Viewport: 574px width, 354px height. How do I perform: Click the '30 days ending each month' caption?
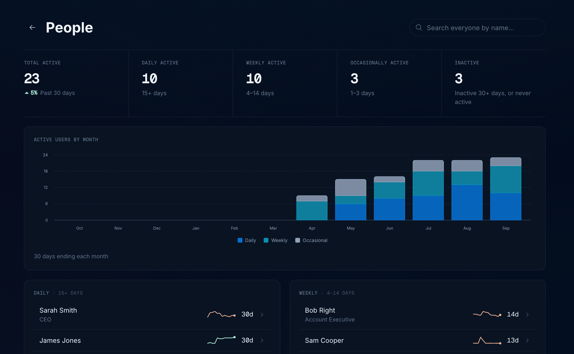(x=71, y=256)
